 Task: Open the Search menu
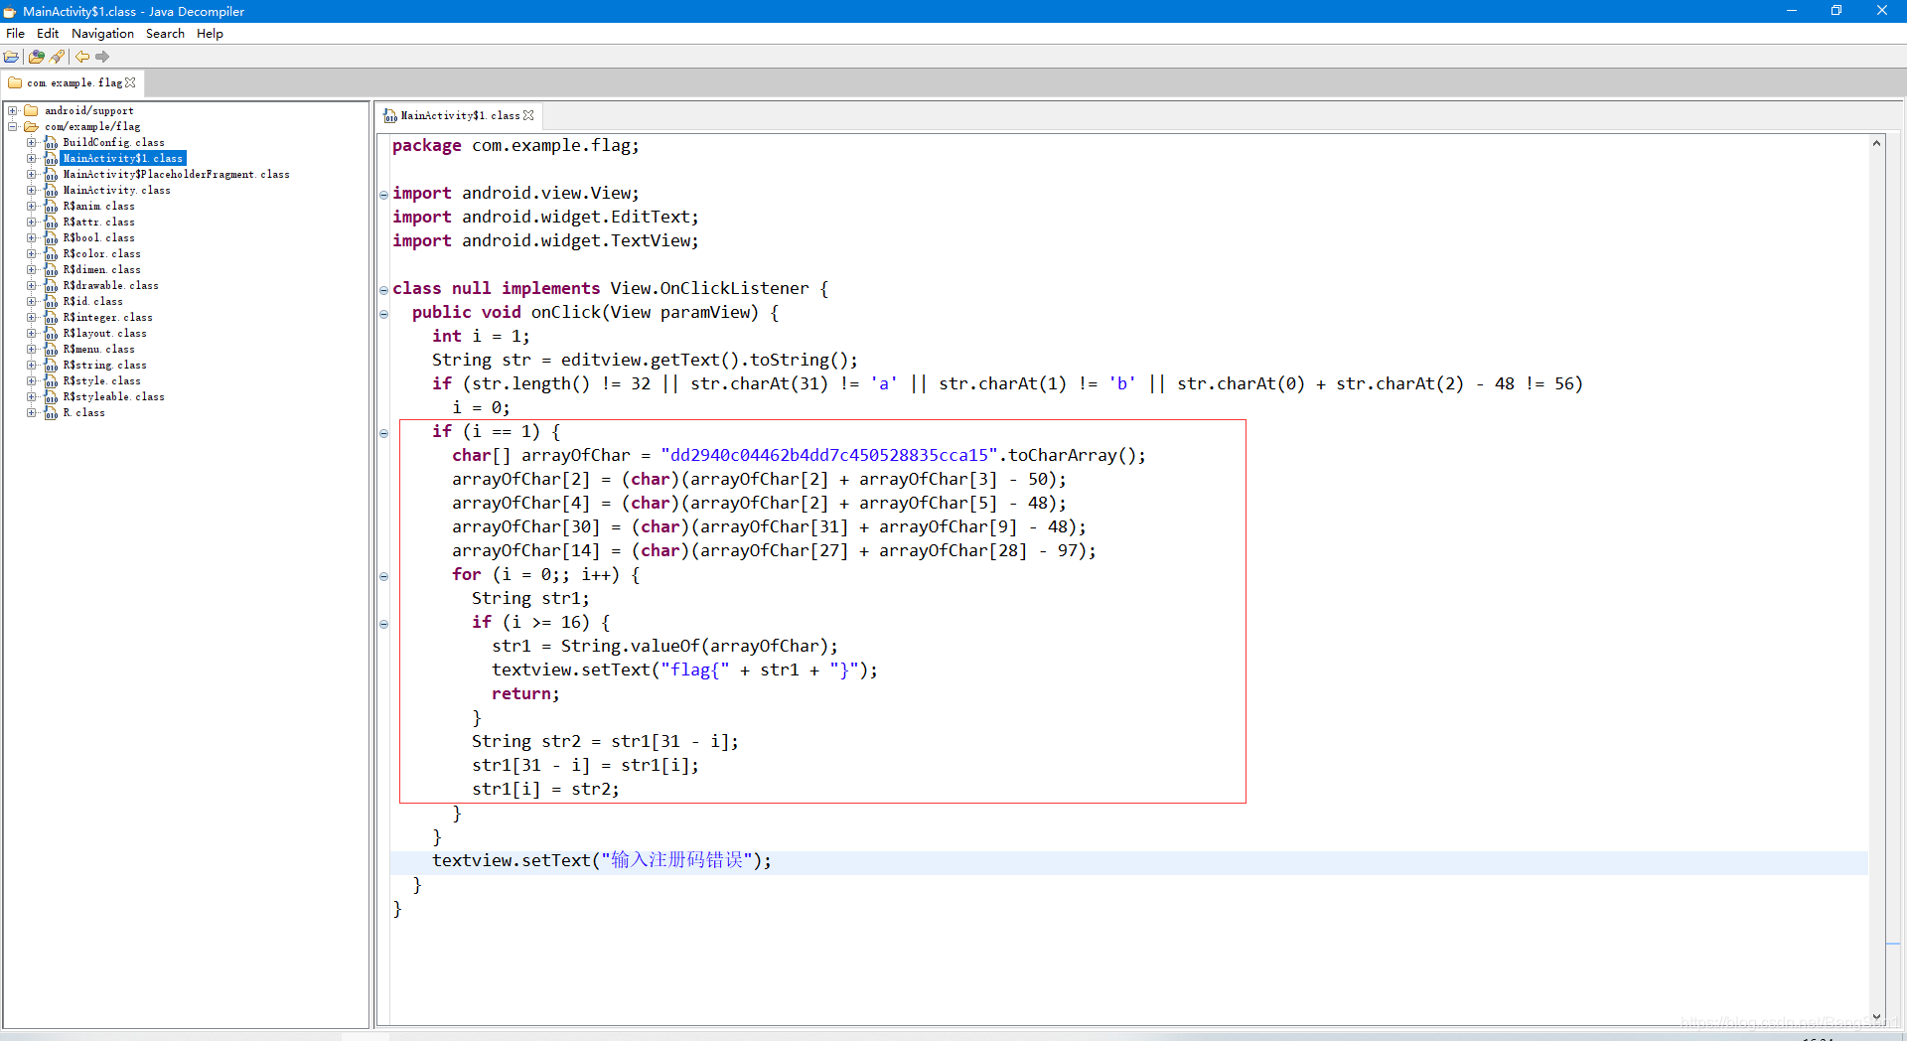165,33
